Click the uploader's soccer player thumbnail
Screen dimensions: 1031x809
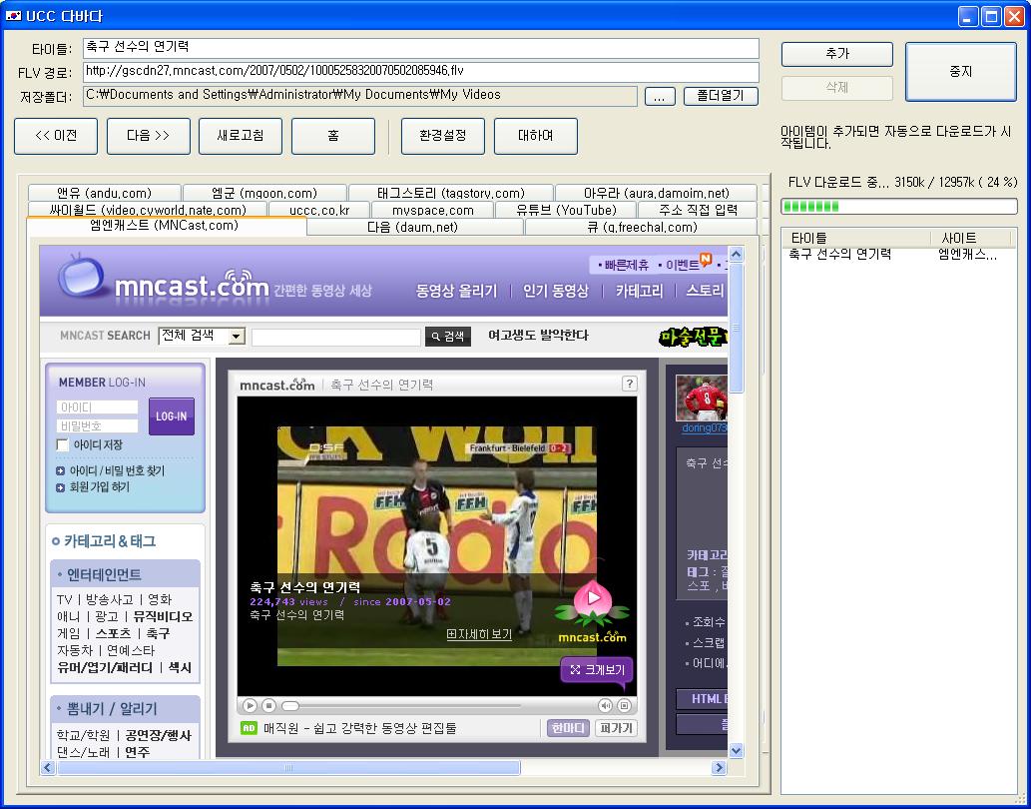pyautogui.click(x=702, y=398)
